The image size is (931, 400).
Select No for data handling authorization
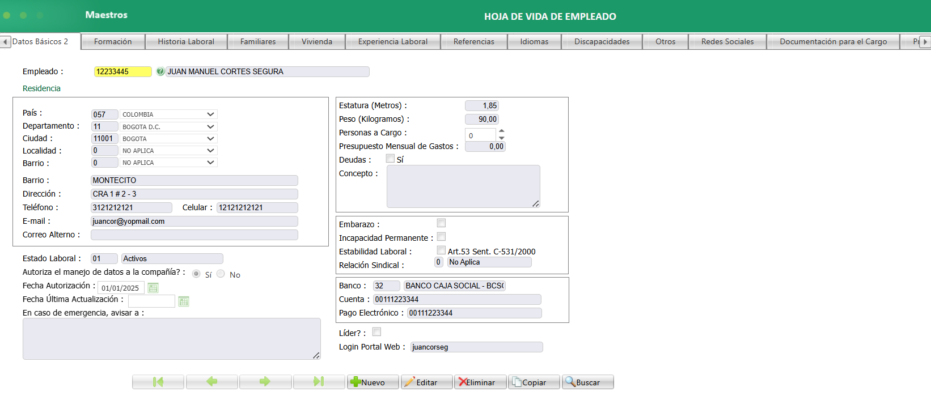point(221,274)
